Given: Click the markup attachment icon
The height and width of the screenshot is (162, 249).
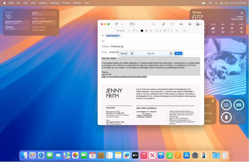Looking at the screenshot, I should (172, 24).
